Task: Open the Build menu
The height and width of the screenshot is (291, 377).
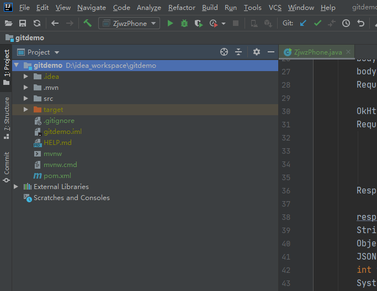Action: (x=210, y=8)
